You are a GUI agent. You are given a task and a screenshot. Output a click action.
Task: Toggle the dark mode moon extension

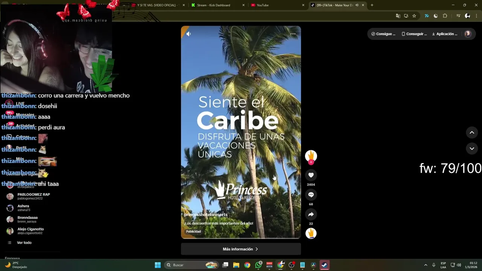click(x=436, y=16)
